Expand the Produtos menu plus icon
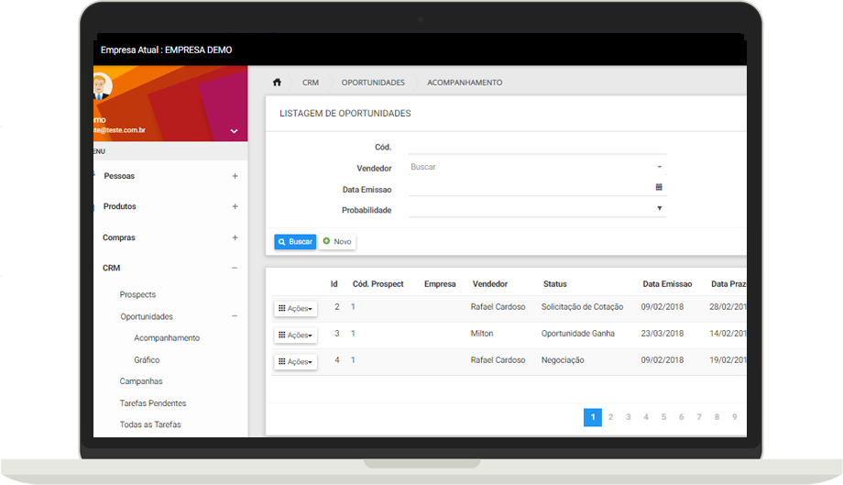The width and height of the screenshot is (843, 485). 235,206
